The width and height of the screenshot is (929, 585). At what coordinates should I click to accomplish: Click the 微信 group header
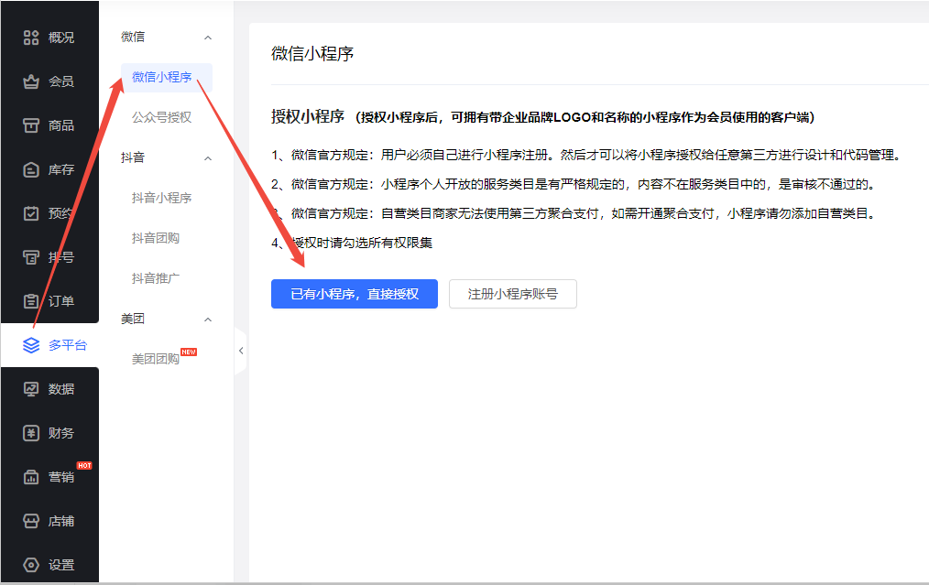(133, 37)
